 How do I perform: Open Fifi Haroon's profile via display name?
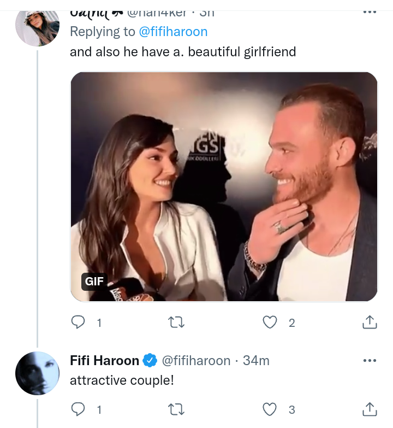[104, 361]
